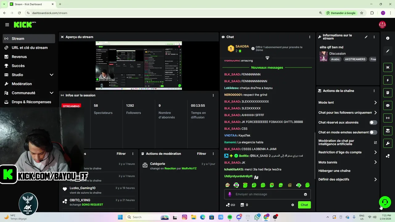Edit stream info with the pencil icon
Viewport: 395px width, 222px height.
point(366,37)
